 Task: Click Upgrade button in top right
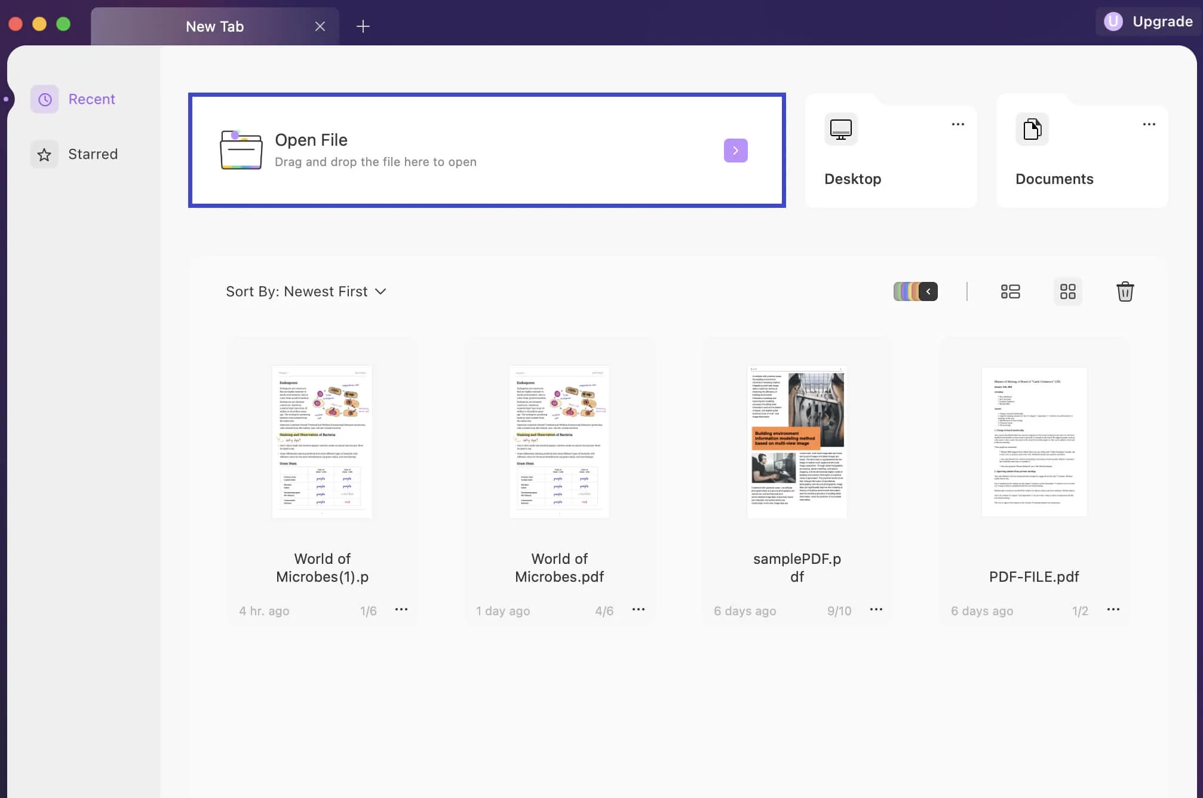coord(1150,22)
